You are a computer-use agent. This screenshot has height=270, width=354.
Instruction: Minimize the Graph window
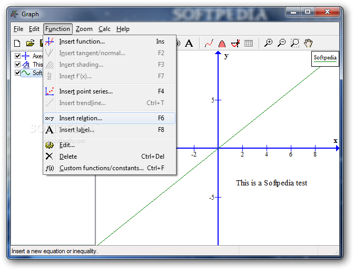click(x=293, y=12)
